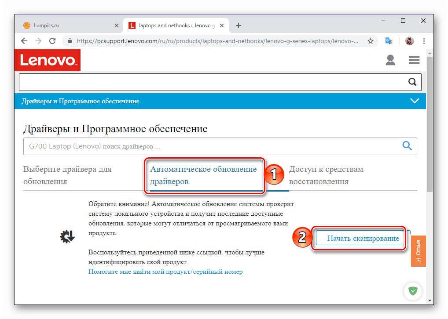Click the bookmark star in the address bar

click(x=371, y=40)
